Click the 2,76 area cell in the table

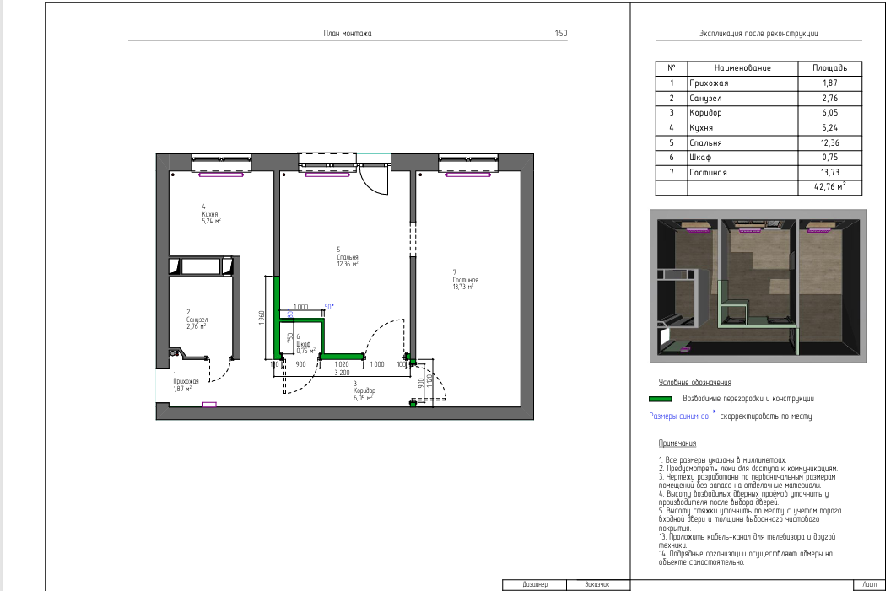[829, 98]
